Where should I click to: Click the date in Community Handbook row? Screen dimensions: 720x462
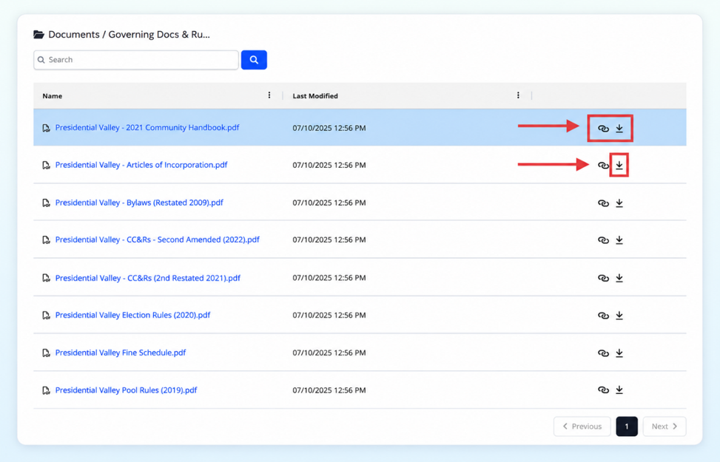coord(329,128)
